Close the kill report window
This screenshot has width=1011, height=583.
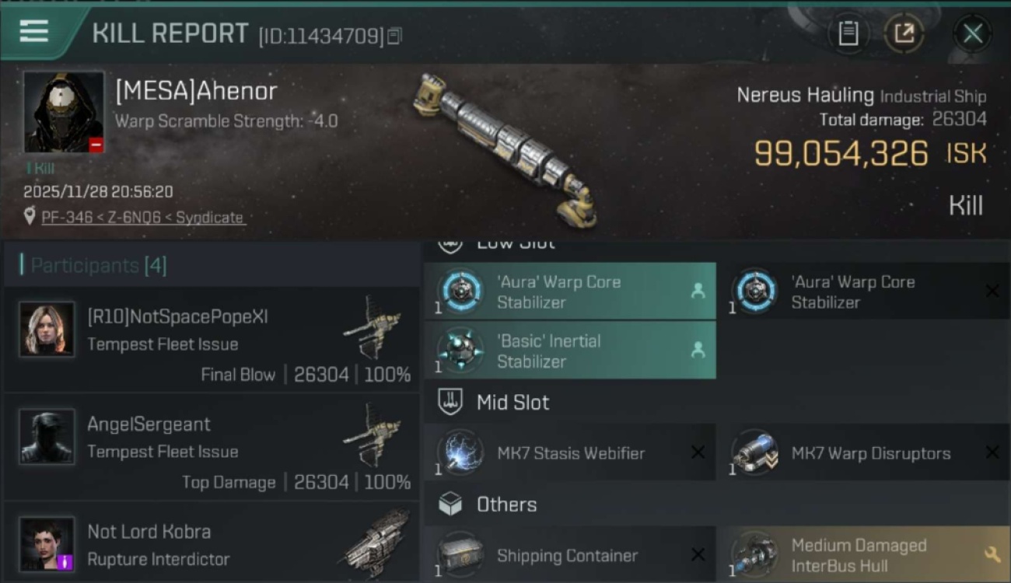coord(973,33)
